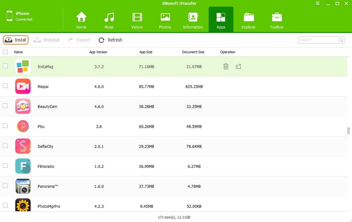Select the BeautyCam app name
This screenshot has height=222, width=352.
point(47,106)
